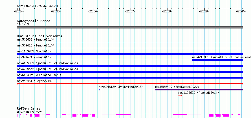Open variant nsv1122629 (Alsmadi2014) label

pyautogui.click(x=199, y=93)
